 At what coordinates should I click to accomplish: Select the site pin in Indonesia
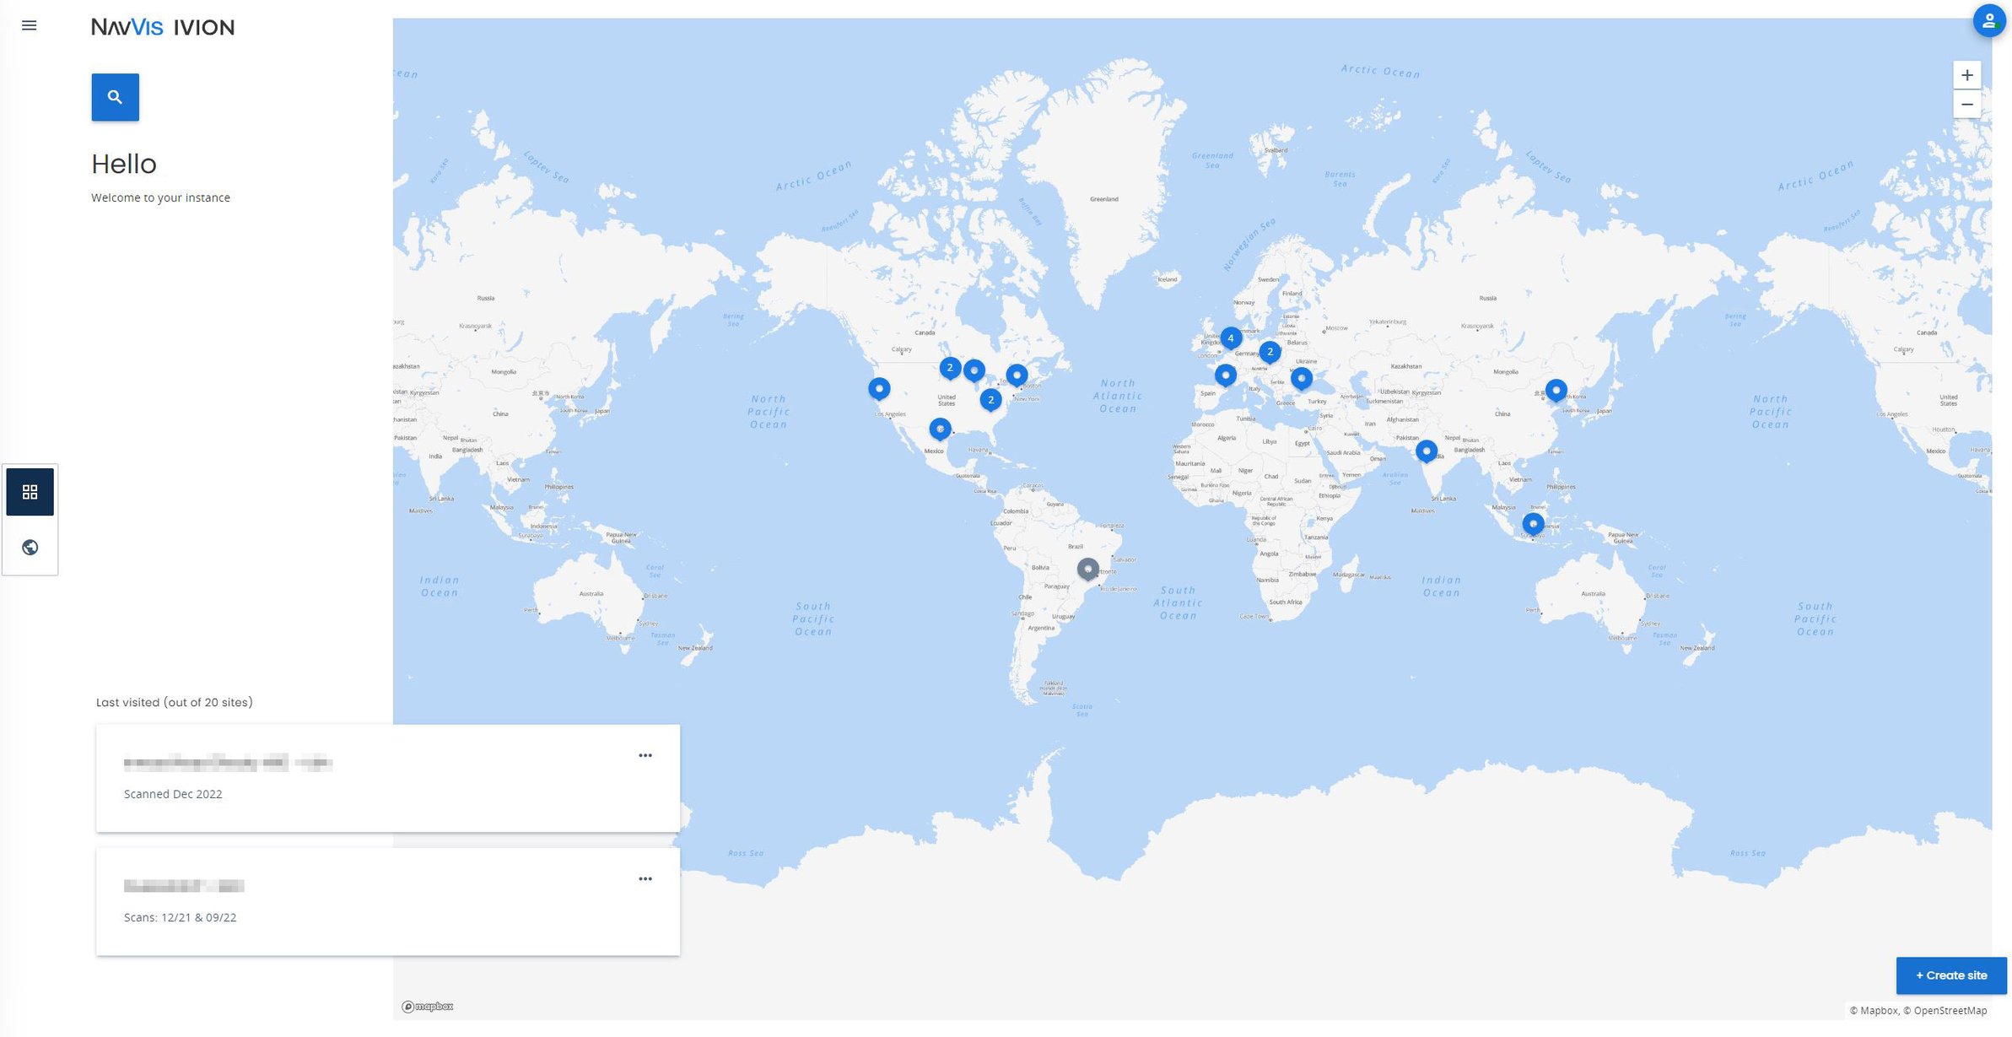pos(1532,524)
